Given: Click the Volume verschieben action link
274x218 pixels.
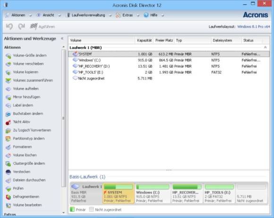Looking at the screenshot, I should click(x=28, y=64).
